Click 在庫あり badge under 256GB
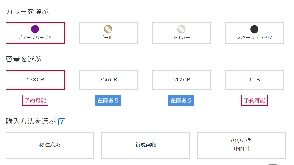The image size is (294, 165). [108, 100]
